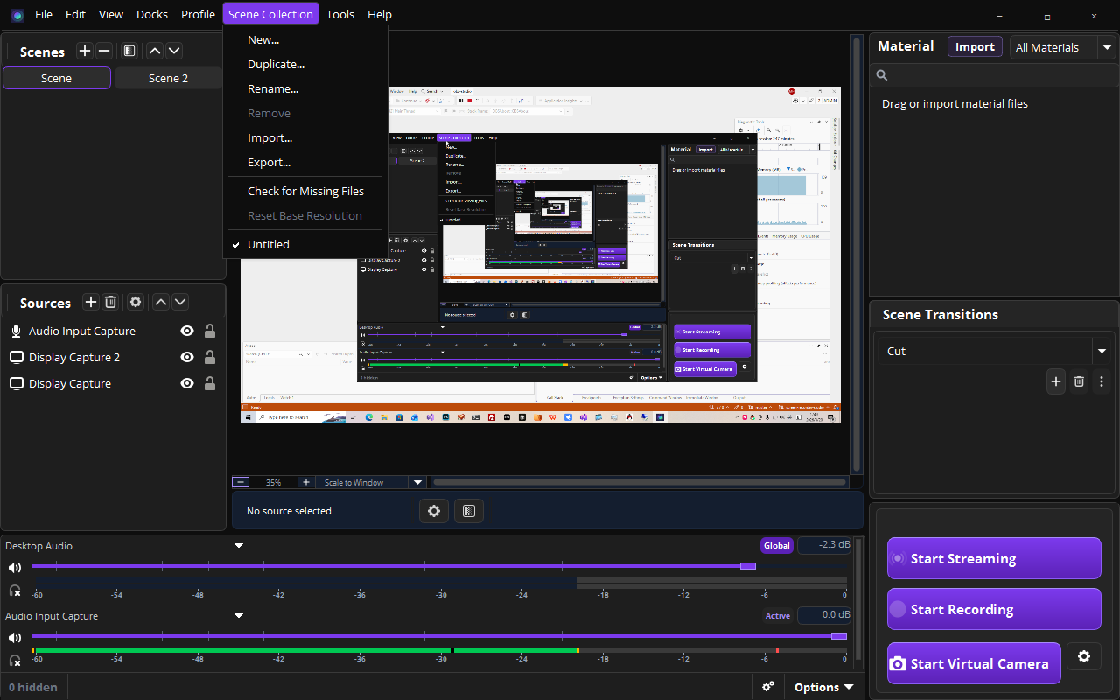The height and width of the screenshot is (700, 1120).
Task: Open the Tools menu
Action: point(340,14)
